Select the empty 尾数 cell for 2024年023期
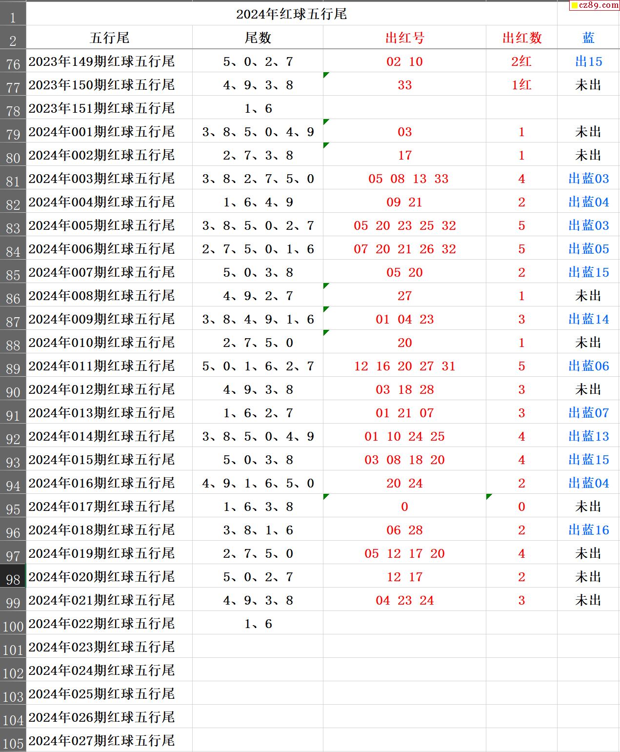Viewport: 620px width, 752px height. [x=258, y=647]
